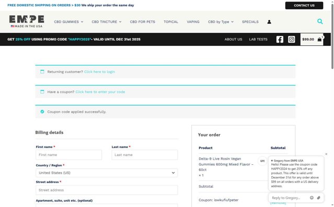Open the LAB TESTS page
Screen dimensions: 334x207
click(x=258, y=39)
